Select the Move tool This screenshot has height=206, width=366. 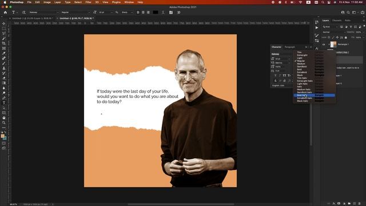point(4,23)
